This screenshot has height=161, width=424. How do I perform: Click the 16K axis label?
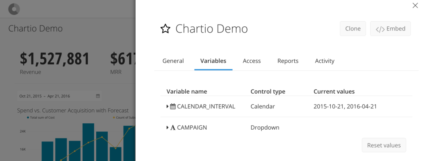pyautogui.click(x=22, y=150)
